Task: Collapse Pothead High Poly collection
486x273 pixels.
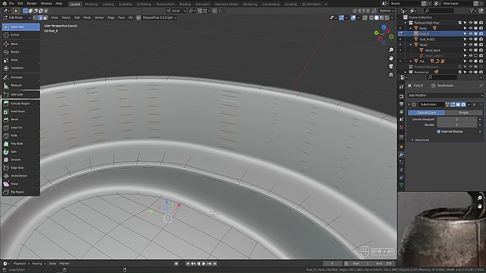Action: tap(405, 23)
